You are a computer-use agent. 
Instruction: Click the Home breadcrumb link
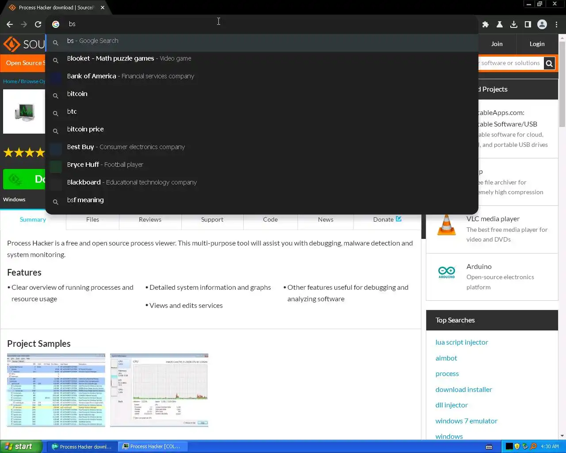10,81
